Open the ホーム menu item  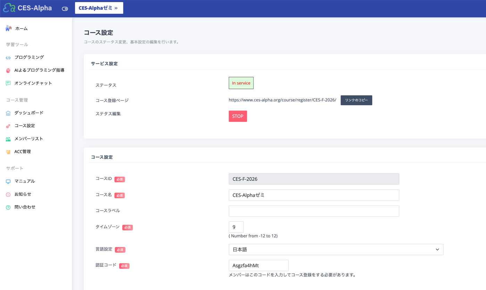(x=22, y=29)
